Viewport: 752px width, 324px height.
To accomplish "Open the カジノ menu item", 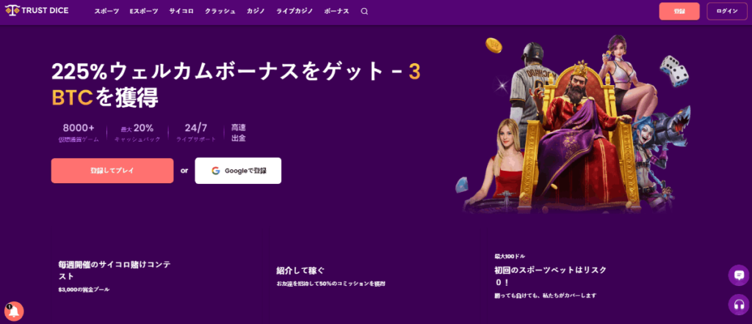I will click(256, 12).
